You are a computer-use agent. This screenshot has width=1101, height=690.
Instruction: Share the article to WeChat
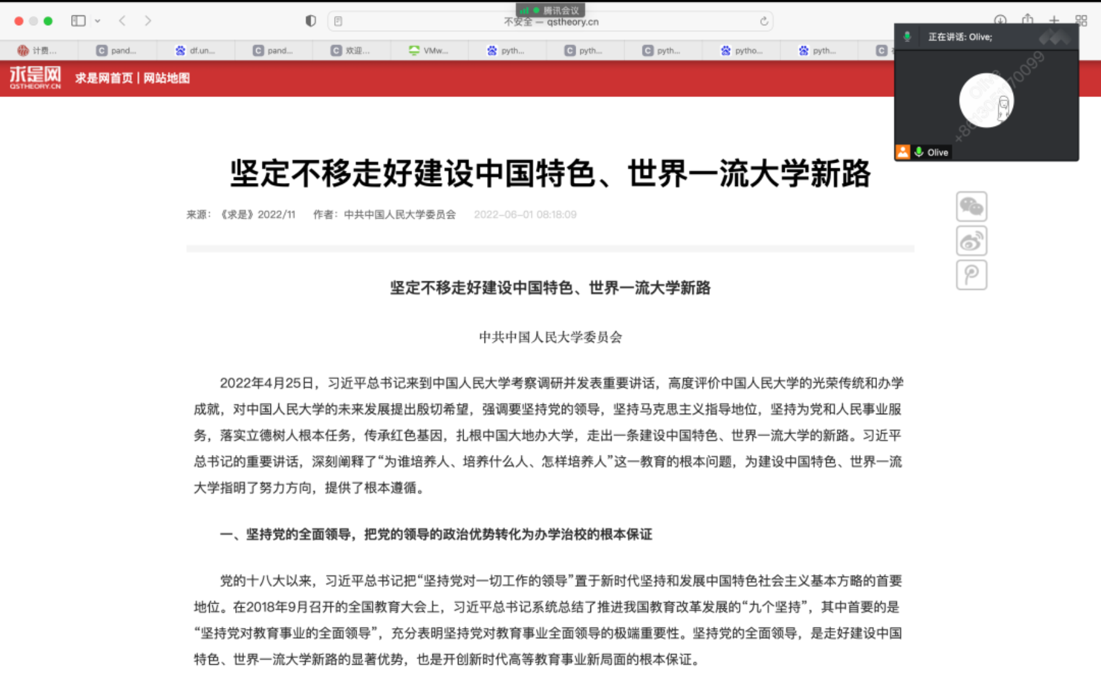click(971, 207)
